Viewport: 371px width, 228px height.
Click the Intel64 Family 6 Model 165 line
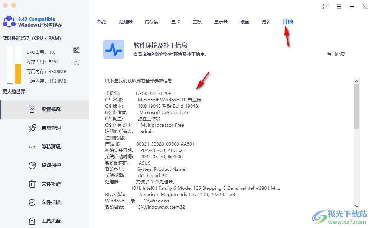coord(206,188)
